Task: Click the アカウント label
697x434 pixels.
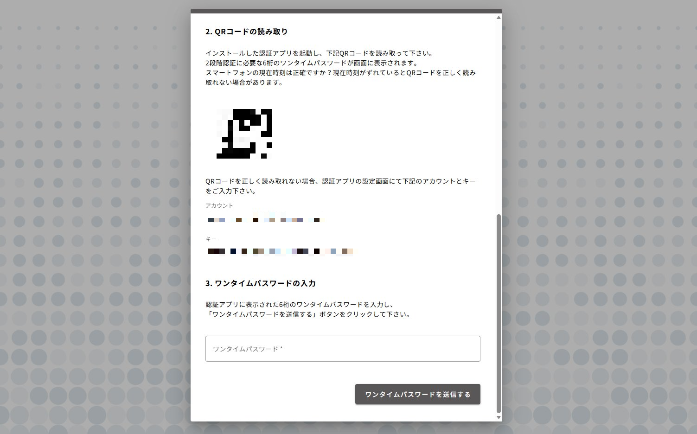Action: [219, 205]
